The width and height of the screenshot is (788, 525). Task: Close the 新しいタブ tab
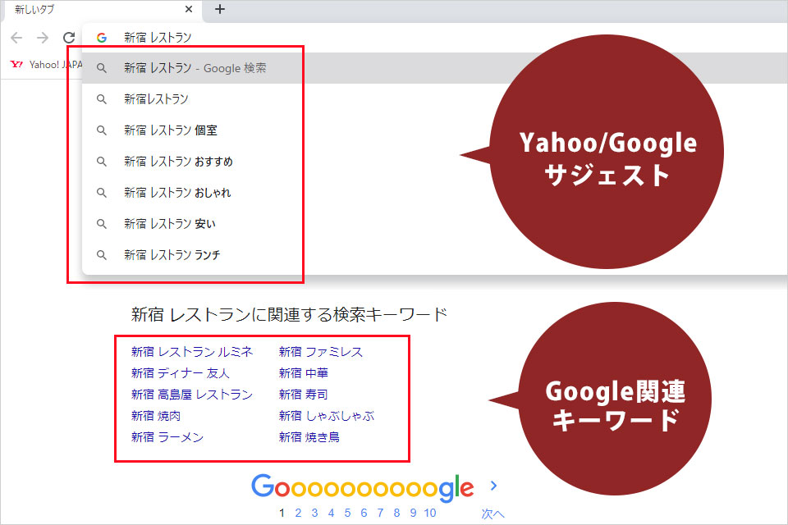tap(189, 10)
